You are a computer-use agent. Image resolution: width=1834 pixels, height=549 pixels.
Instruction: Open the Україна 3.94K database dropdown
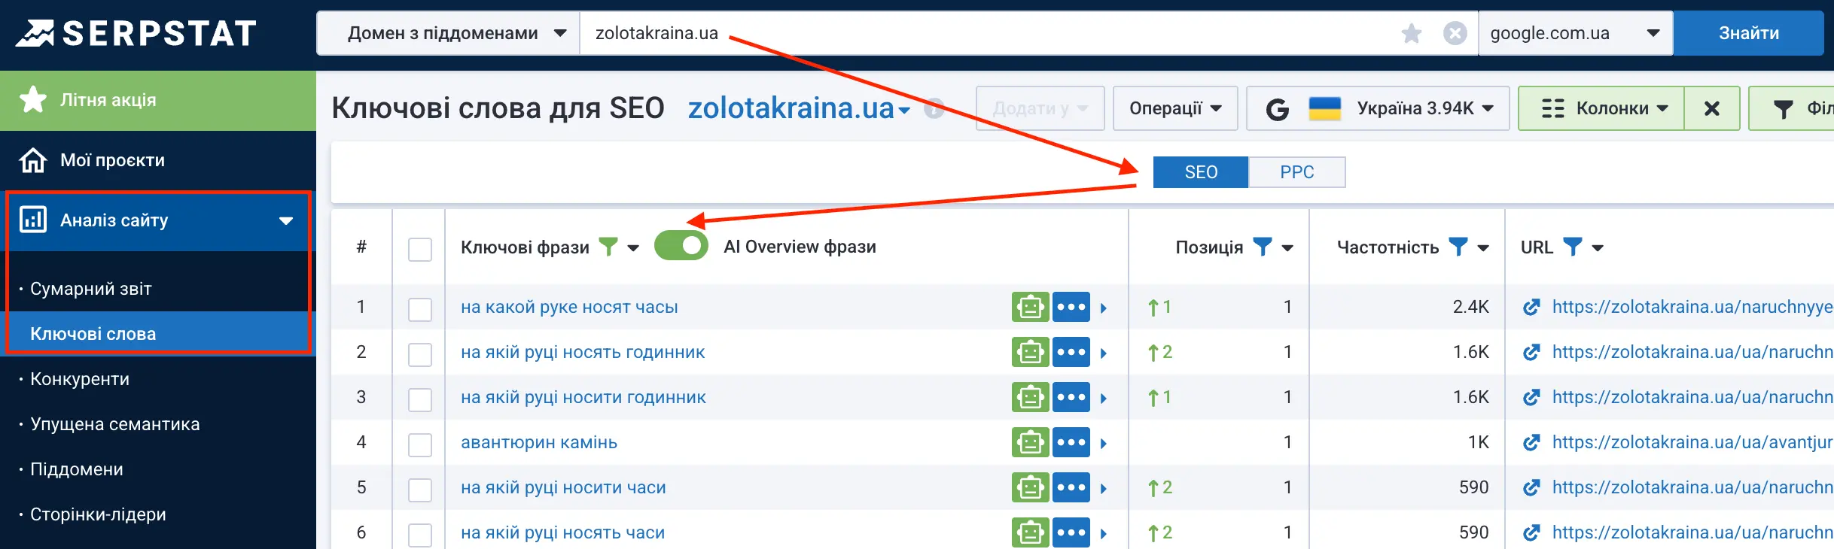pyautogui.click(x=1378, y=108)
